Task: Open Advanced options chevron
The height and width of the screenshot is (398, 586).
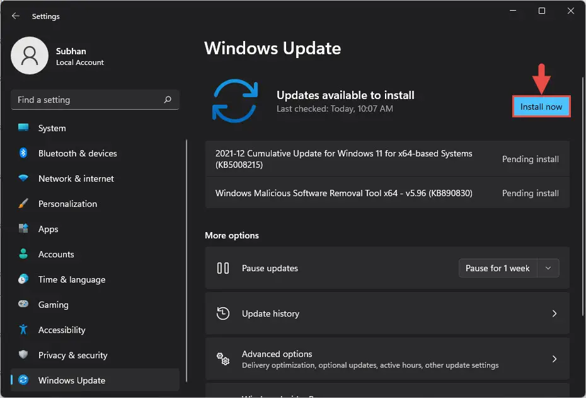Action: click(x=554, y=359)
